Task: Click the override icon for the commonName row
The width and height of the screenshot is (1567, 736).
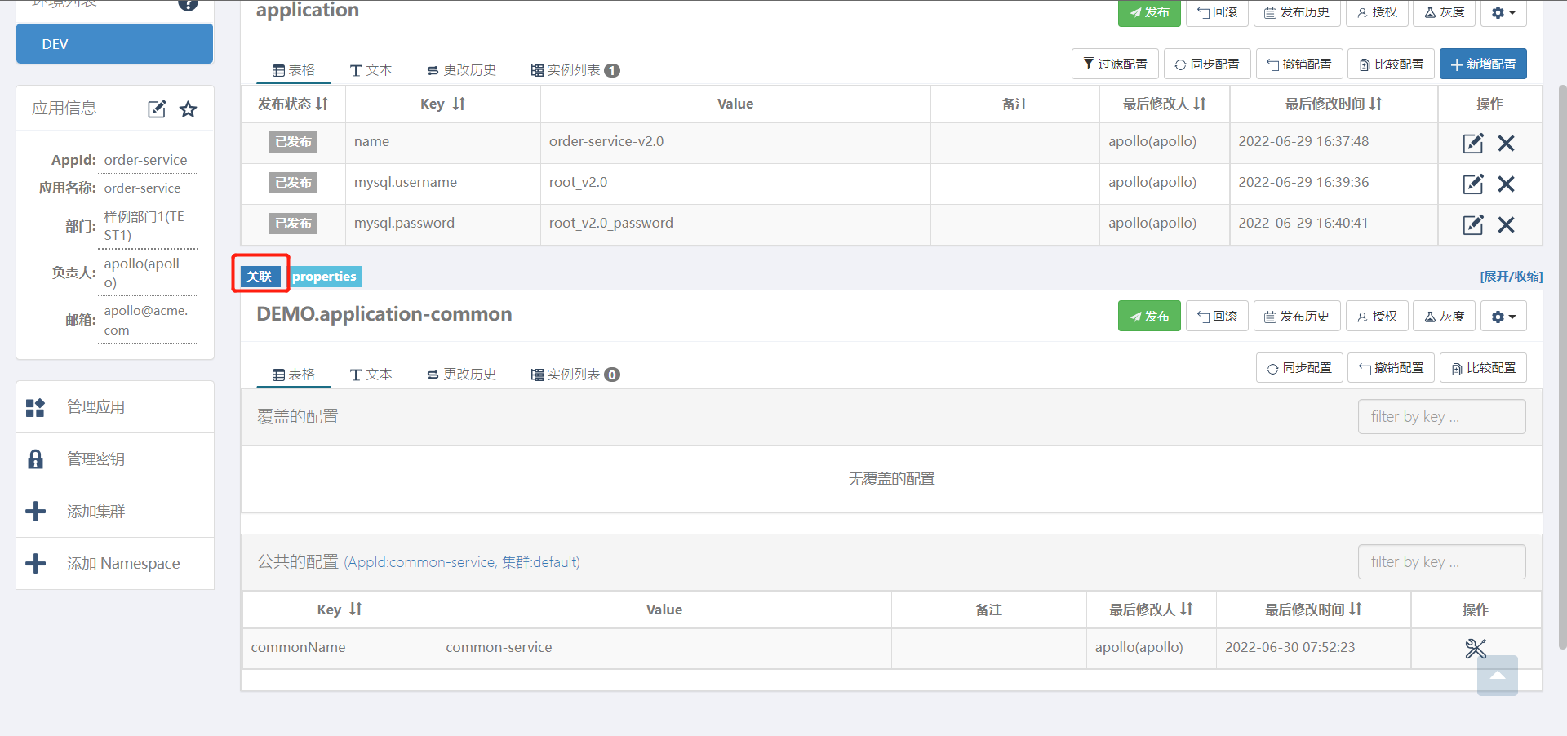Action: pos(1475,649)
